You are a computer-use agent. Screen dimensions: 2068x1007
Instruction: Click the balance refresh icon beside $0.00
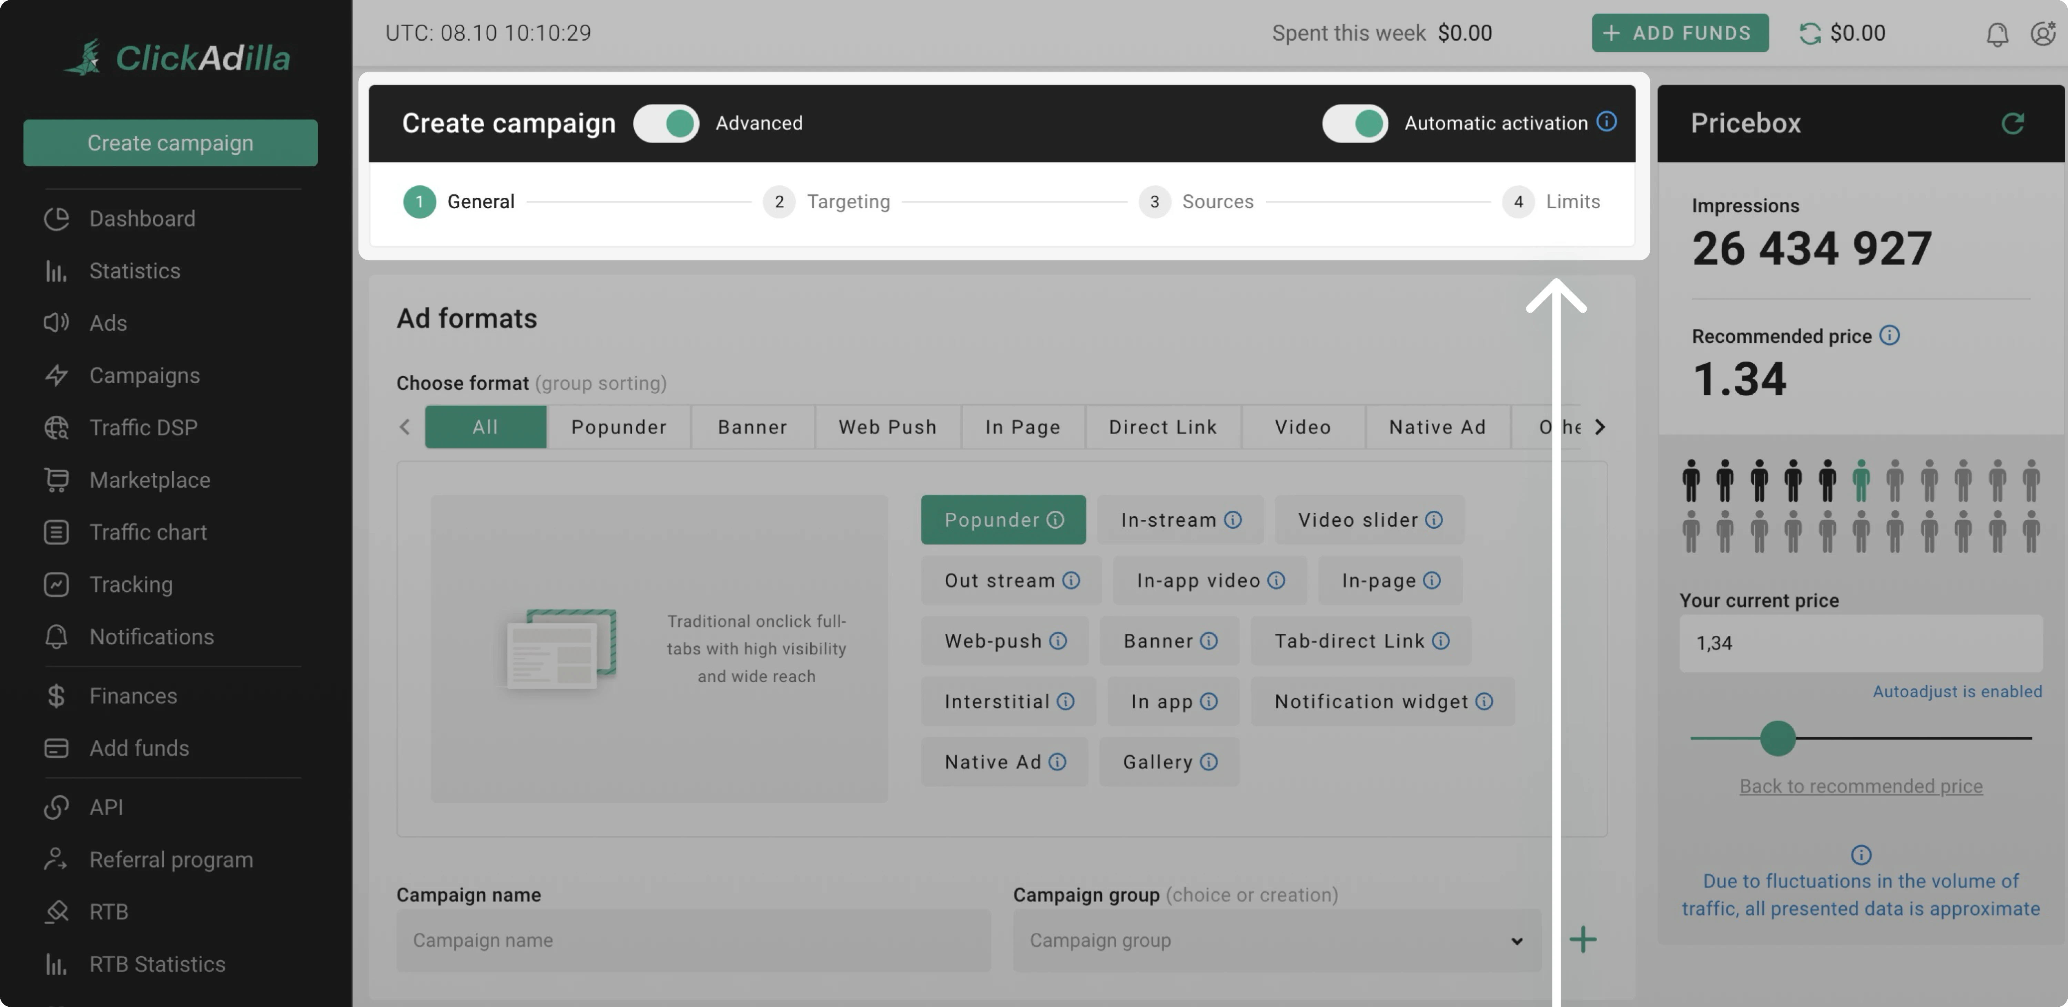(1809, 34)
